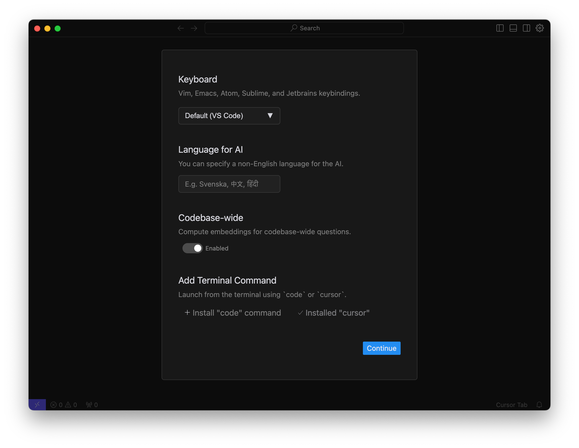
Task: Disable codebase-wide embeddings toggle
Action: tap(192, 248)
